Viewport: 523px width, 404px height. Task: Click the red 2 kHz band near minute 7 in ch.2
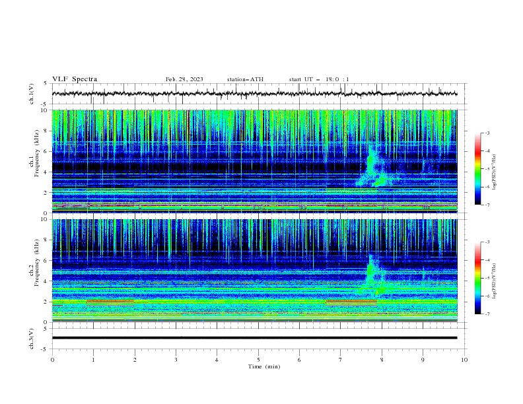[351, 302]
